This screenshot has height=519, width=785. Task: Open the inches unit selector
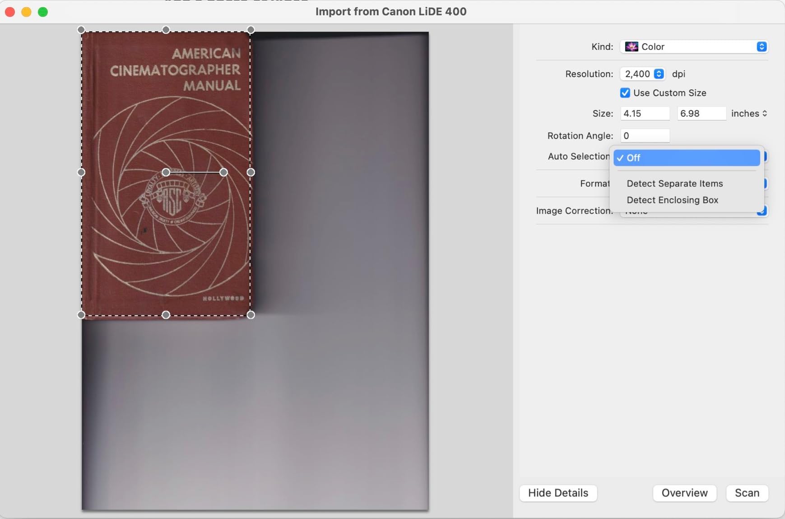click(x=749, y=113)
